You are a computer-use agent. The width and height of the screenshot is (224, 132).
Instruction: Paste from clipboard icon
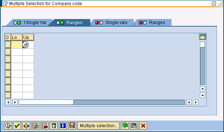click(x=134, y=125)
